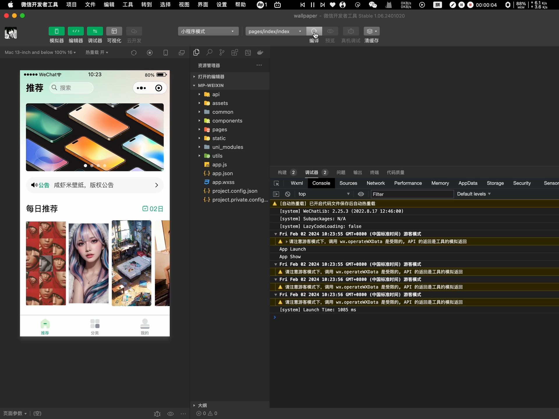Open the Storage devtools tab
Viewport: 559px width, 419px height.
(x=495, y=183)
